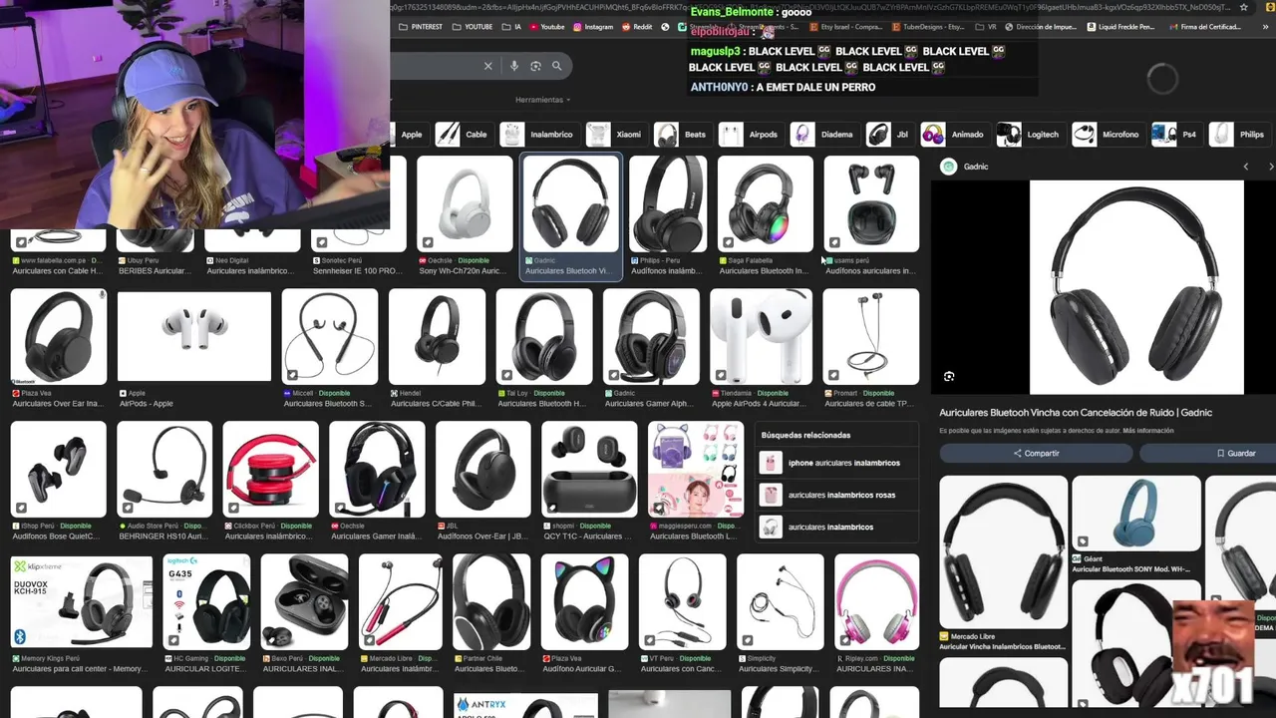Screen dimensions: 1276x718
Task: Open the IA bookmark folder
Action: pos(512,27)
